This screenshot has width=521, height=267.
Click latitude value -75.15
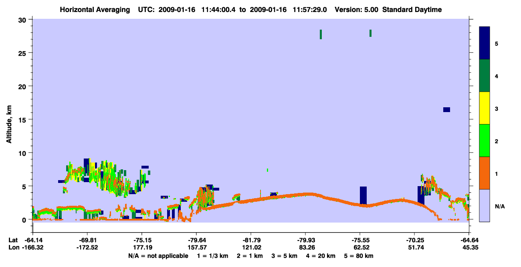[x=141, y=240]
